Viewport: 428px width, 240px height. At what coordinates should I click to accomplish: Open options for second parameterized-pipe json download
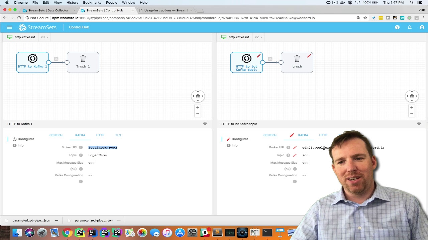click(119, 220)
